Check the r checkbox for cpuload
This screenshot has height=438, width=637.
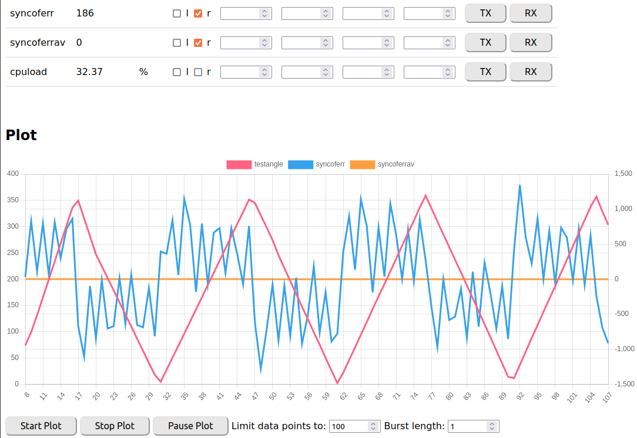pyautogui.click(x=198, y=72)
